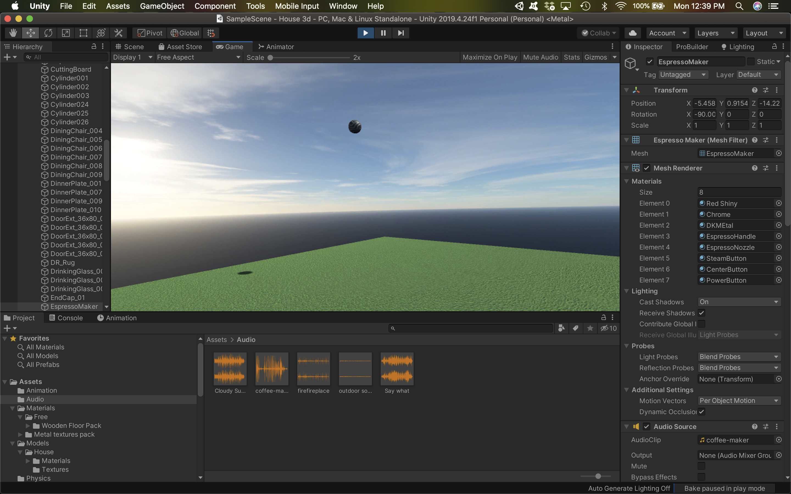Disable Mesh Renderer component checkbox

click(x=647, y=168)
